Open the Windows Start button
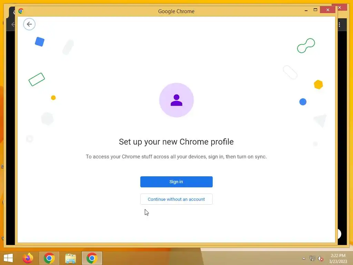Screen dimensions: 353x265 pos(8,258)
